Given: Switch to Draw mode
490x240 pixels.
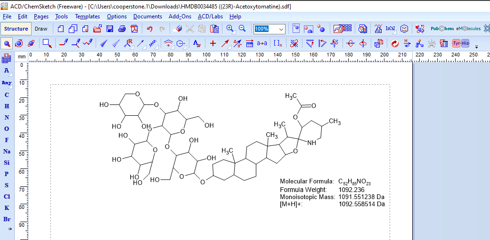Looking at the screenshot, I should [x=41, y=29].
